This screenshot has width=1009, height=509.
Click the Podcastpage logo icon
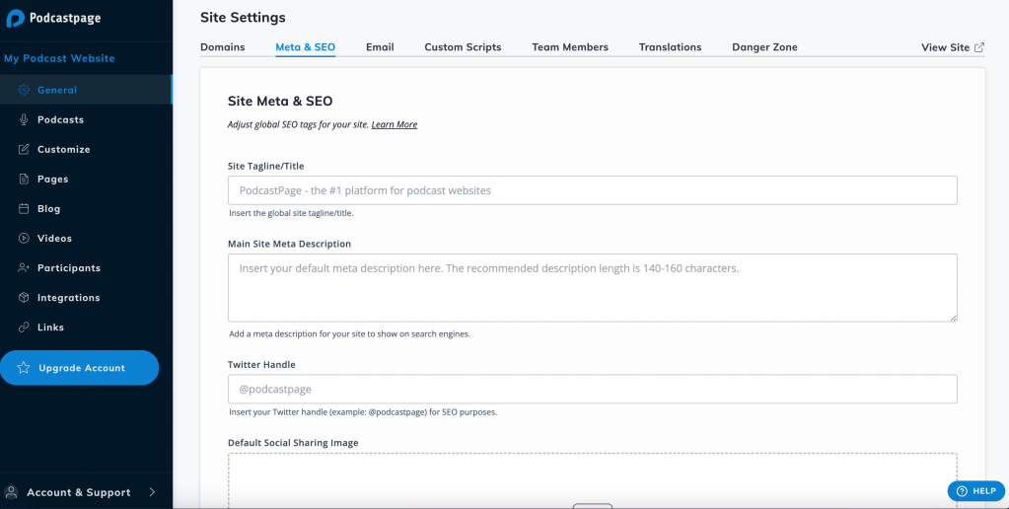(16, 18)
